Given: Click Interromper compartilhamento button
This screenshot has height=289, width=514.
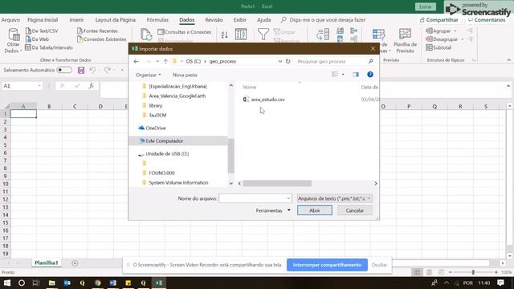Looking at the screenshot, I should [327, 265].
